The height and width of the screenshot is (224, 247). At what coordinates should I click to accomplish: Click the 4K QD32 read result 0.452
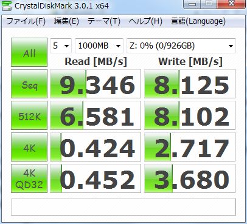pyautogui.click(x=96, y=178)
